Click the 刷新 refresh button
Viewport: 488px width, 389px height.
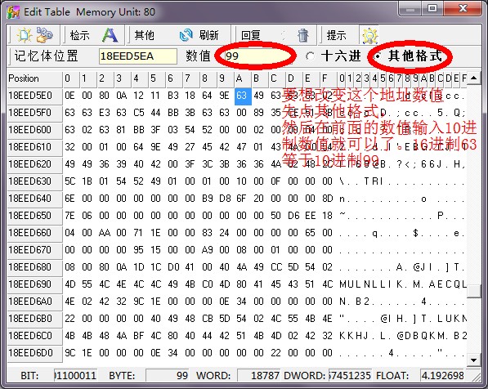tap(208, 35)
